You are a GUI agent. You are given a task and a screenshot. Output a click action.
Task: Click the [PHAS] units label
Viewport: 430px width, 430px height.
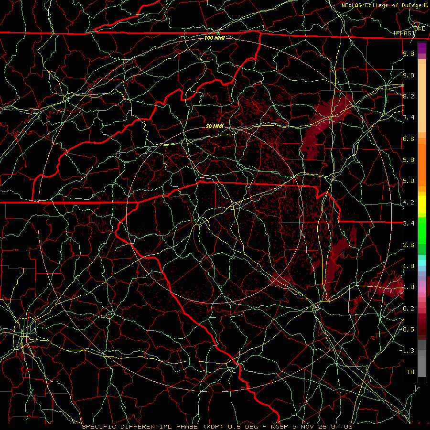coord(404,33)
